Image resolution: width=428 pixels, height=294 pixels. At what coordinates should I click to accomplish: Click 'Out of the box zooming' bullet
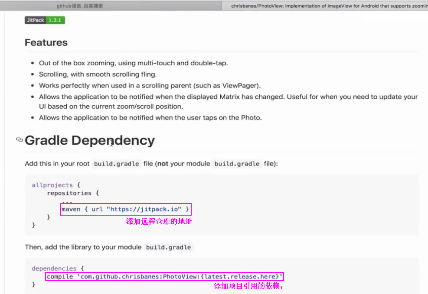point(133,63)
